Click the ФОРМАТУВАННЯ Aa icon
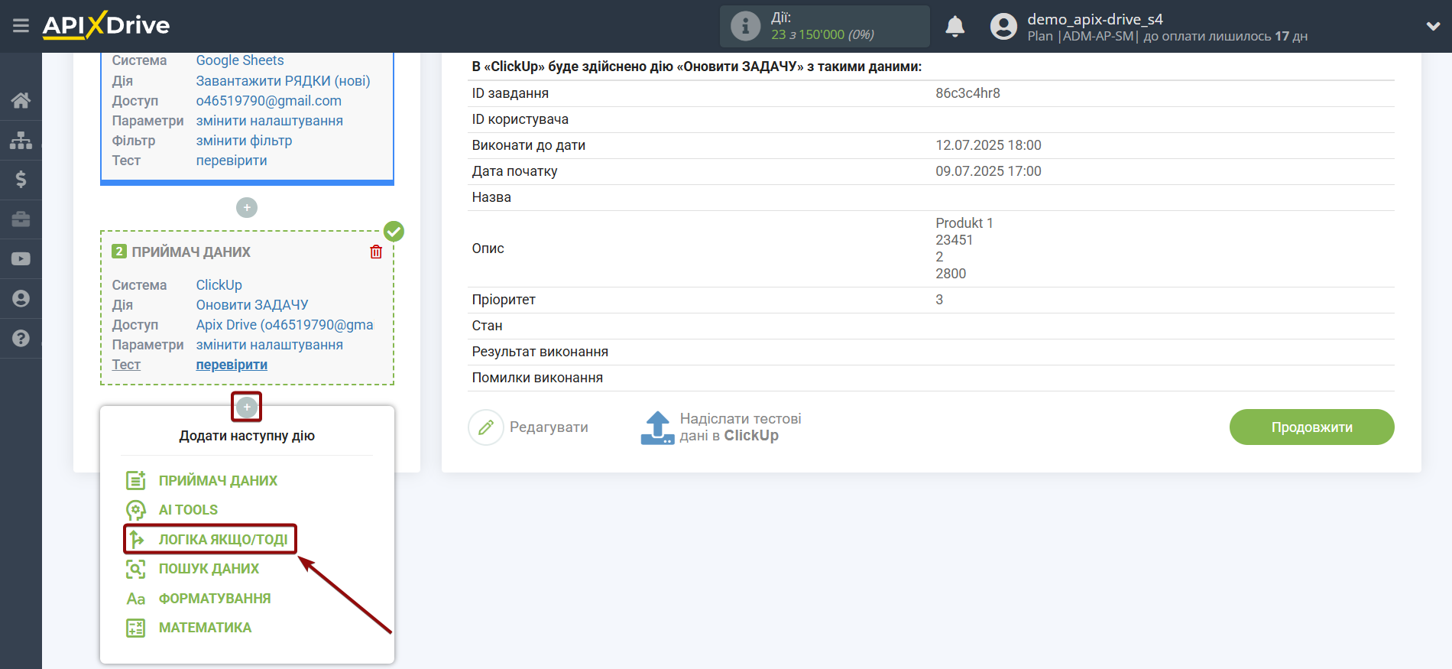 point(135,599)
